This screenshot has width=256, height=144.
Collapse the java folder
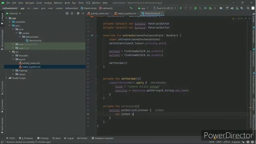[x=10, y=26]
